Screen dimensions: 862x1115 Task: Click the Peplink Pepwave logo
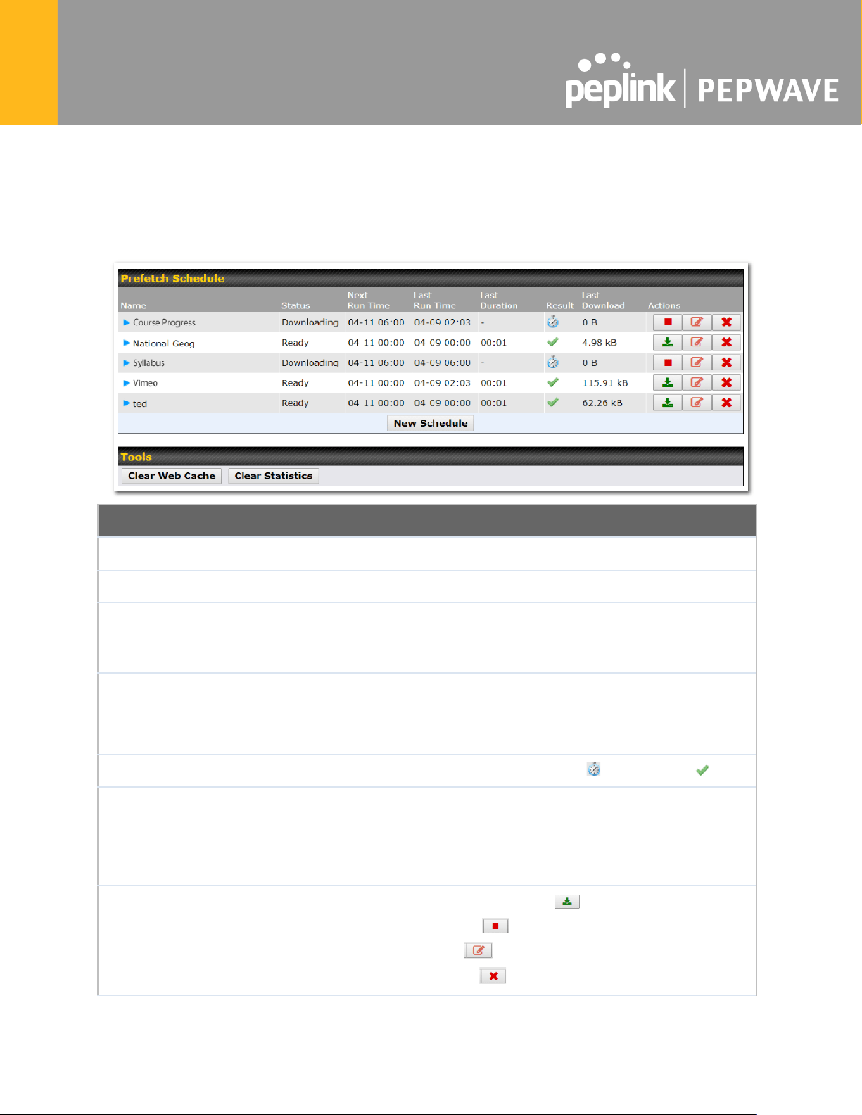coord(702,81)
